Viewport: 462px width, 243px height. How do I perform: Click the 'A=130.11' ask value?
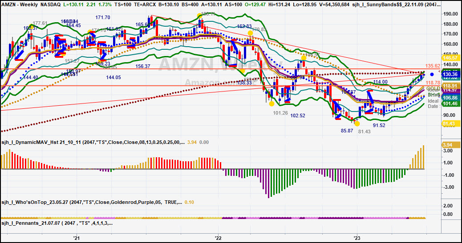pos(211,5)
